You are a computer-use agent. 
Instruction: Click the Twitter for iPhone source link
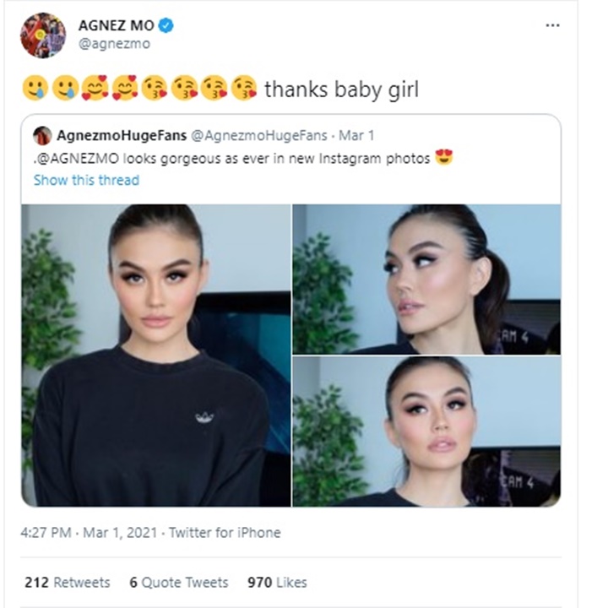pos(225,533)
